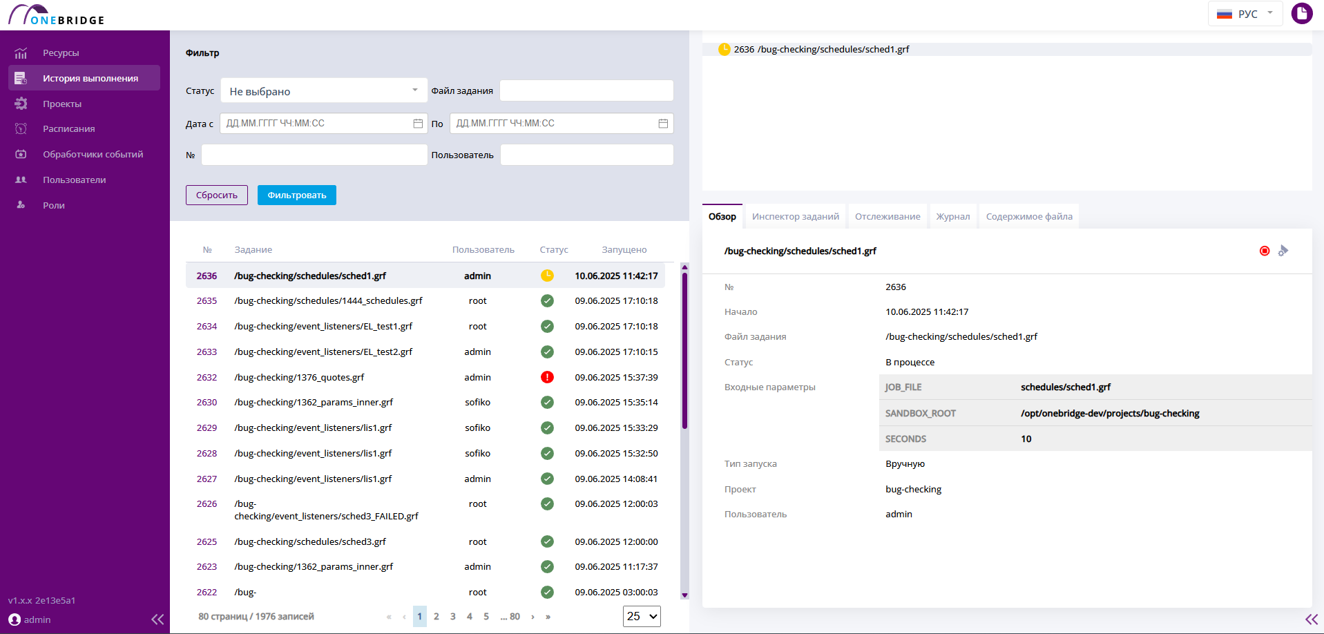Screen dimensions: 1324x634
Task: Click the success status icon of job 2627
Action: point(547,479)
